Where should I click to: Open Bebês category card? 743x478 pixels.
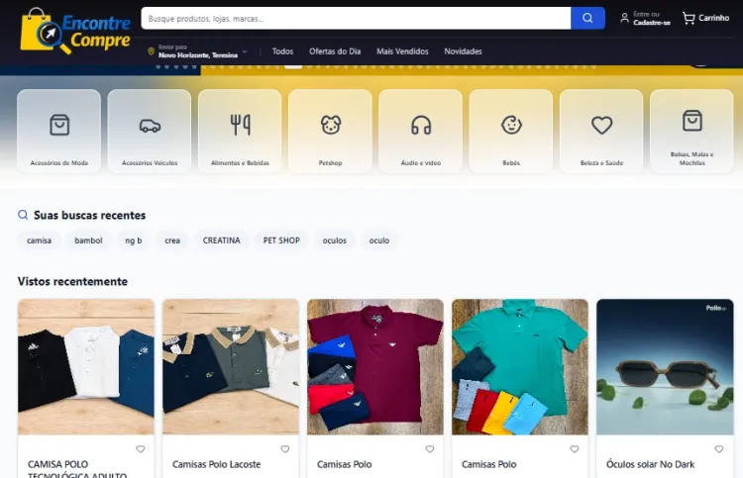[511, 131]
